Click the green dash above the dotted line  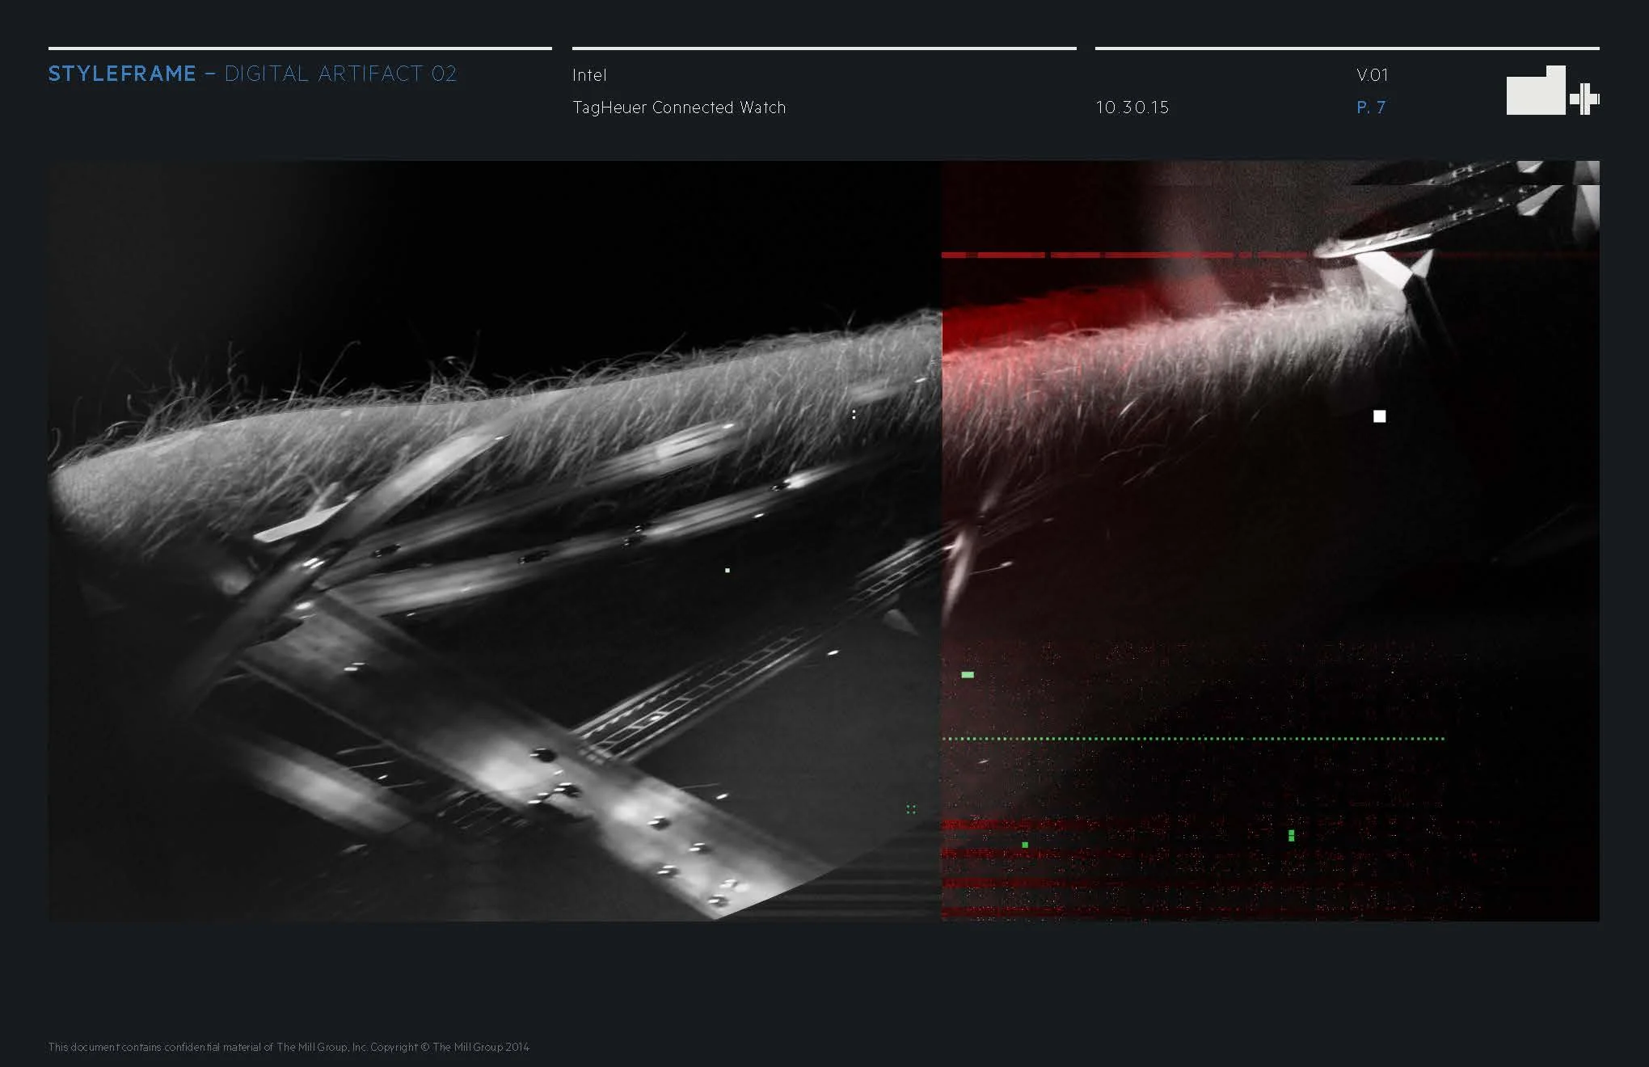tap(968, 674)
